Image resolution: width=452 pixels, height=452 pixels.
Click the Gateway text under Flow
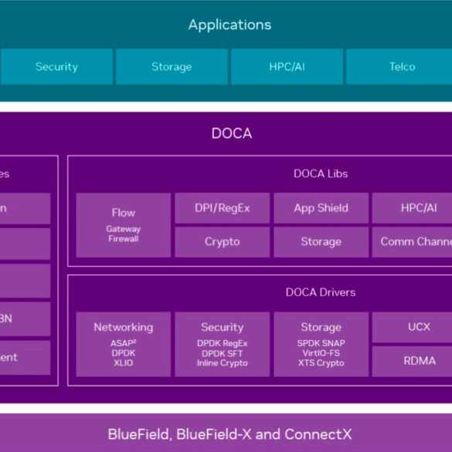coord(124,229)
